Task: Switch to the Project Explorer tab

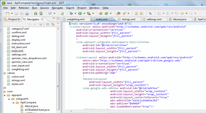Action: click(x=12, y=19)
